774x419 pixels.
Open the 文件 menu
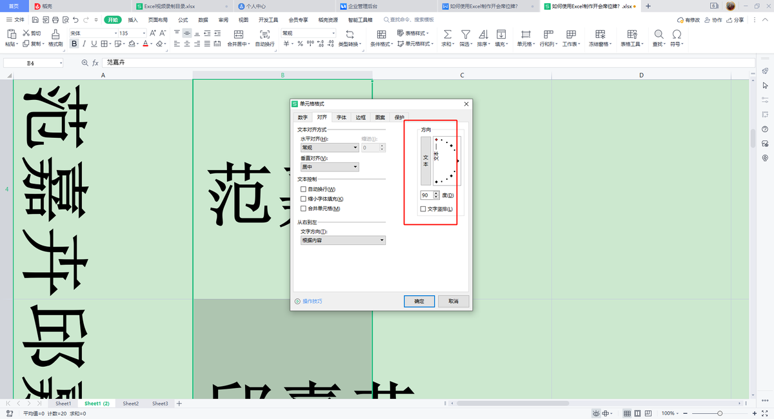[15, 20]
